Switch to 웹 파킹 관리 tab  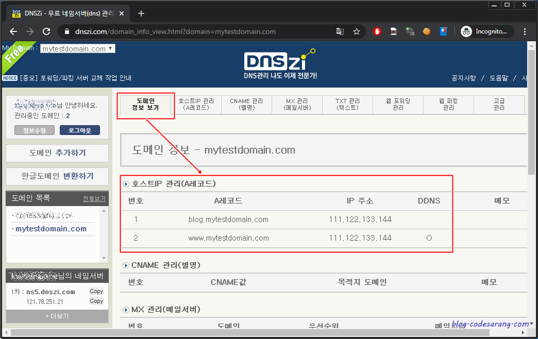point(448,104)
